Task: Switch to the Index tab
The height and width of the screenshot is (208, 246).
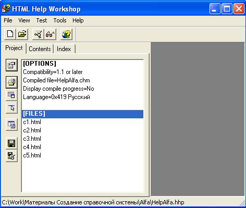Action: point(64,49)
